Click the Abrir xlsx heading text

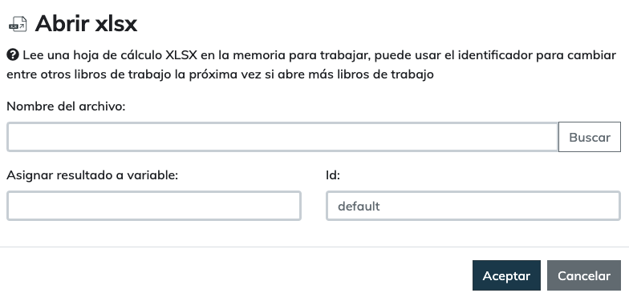[x=86, y=24]
